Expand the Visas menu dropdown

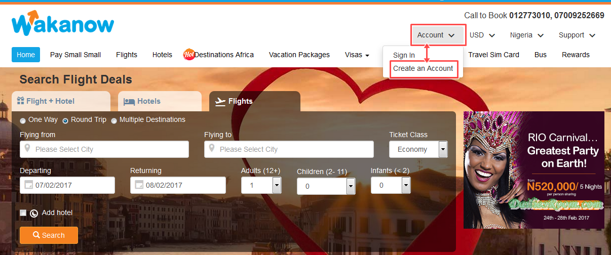point(357,55)
